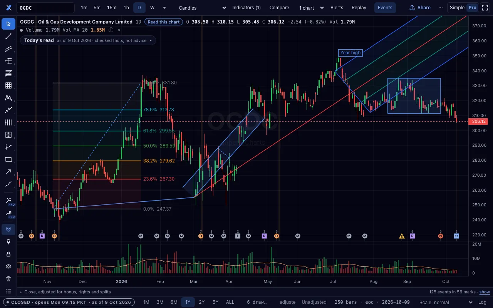Select the ALL range

point(230,302)
